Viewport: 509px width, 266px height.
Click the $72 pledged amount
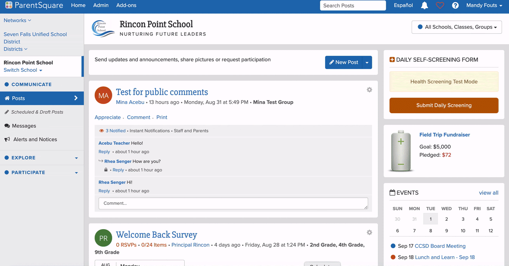(447, 155)
